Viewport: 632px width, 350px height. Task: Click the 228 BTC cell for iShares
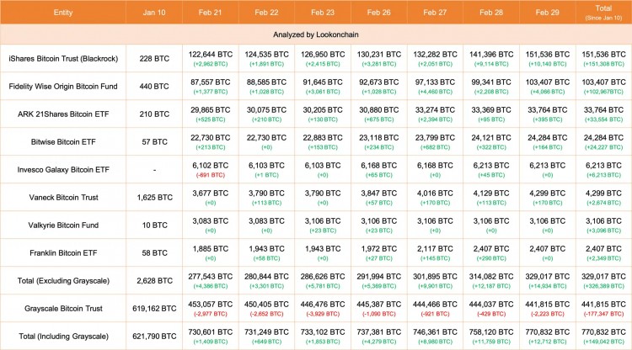tap(154, 58)
